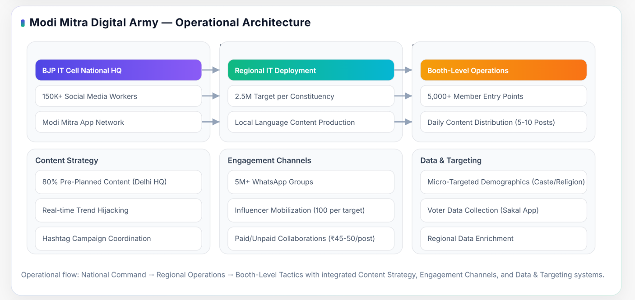Click the arrow into Booth-Level Operations header

(408, 70)
